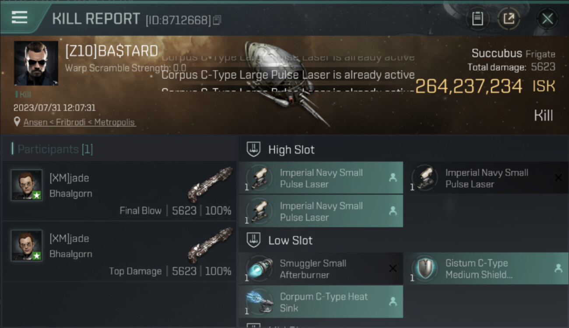Open jade's portrait in Top Damage row
569x328 pixels.
(27, 245)
